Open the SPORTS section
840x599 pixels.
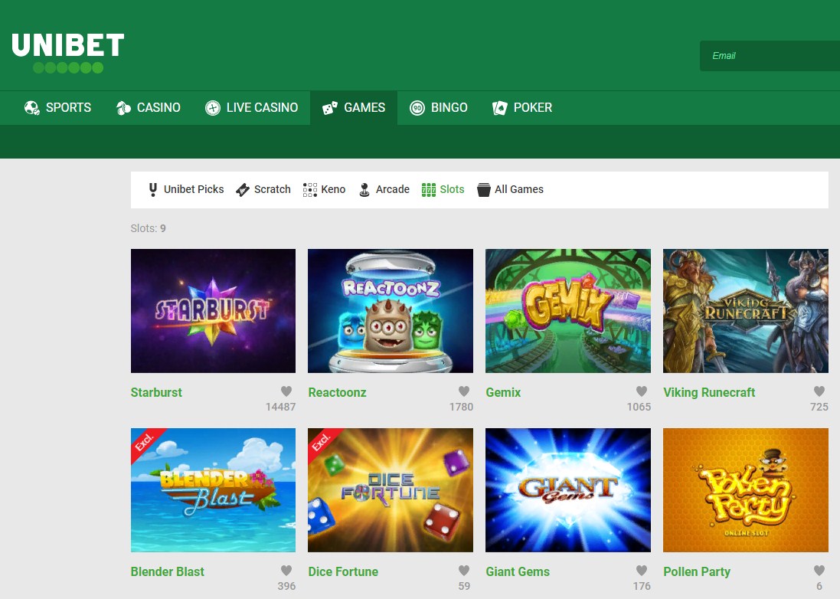[58, 108]
